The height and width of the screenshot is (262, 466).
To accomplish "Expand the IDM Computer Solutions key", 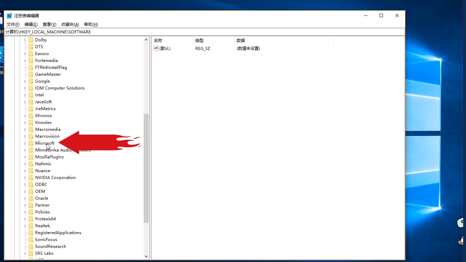I will coord(25,88).
